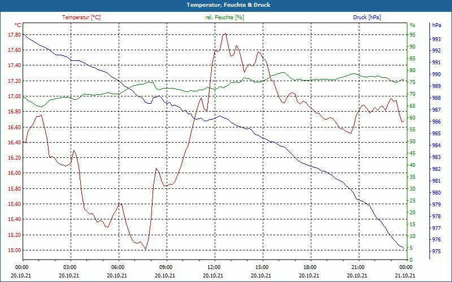Click humidity axis value 90
452x282 pixels.
pyautogui.click(x=412, y=46)
